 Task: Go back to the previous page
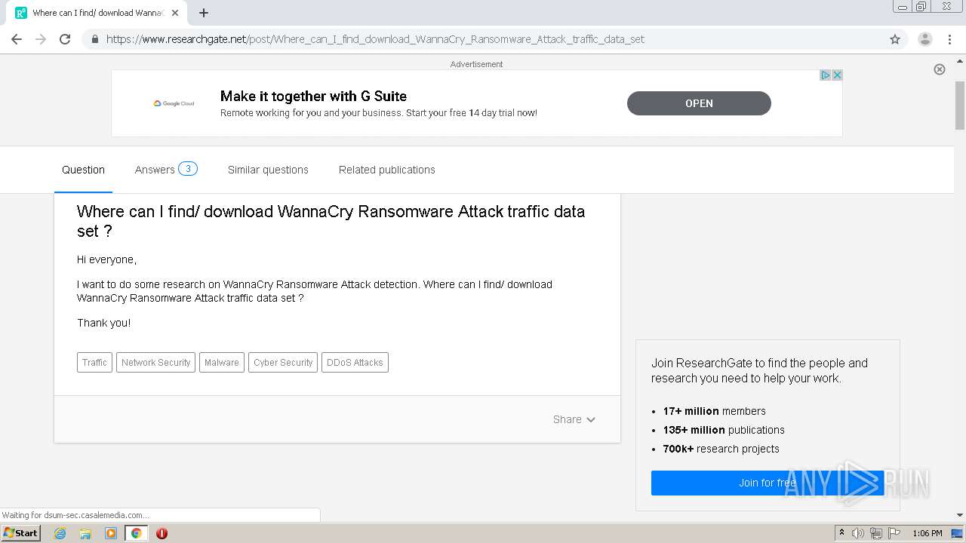[17, 39]
